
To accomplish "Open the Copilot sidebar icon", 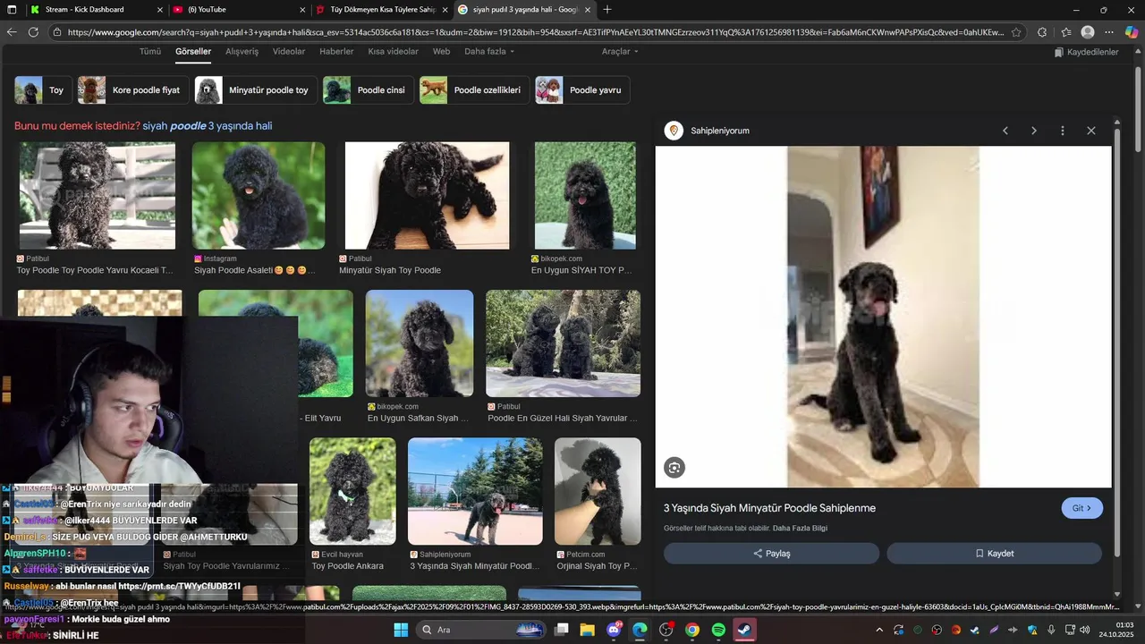I will pyautogui.click(x=1132, y=32).
